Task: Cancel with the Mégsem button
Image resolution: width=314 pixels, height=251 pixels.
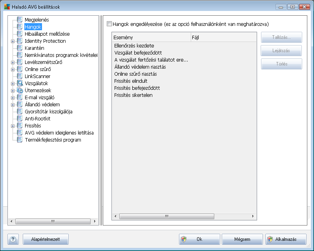Action: [x=242, y=239]
